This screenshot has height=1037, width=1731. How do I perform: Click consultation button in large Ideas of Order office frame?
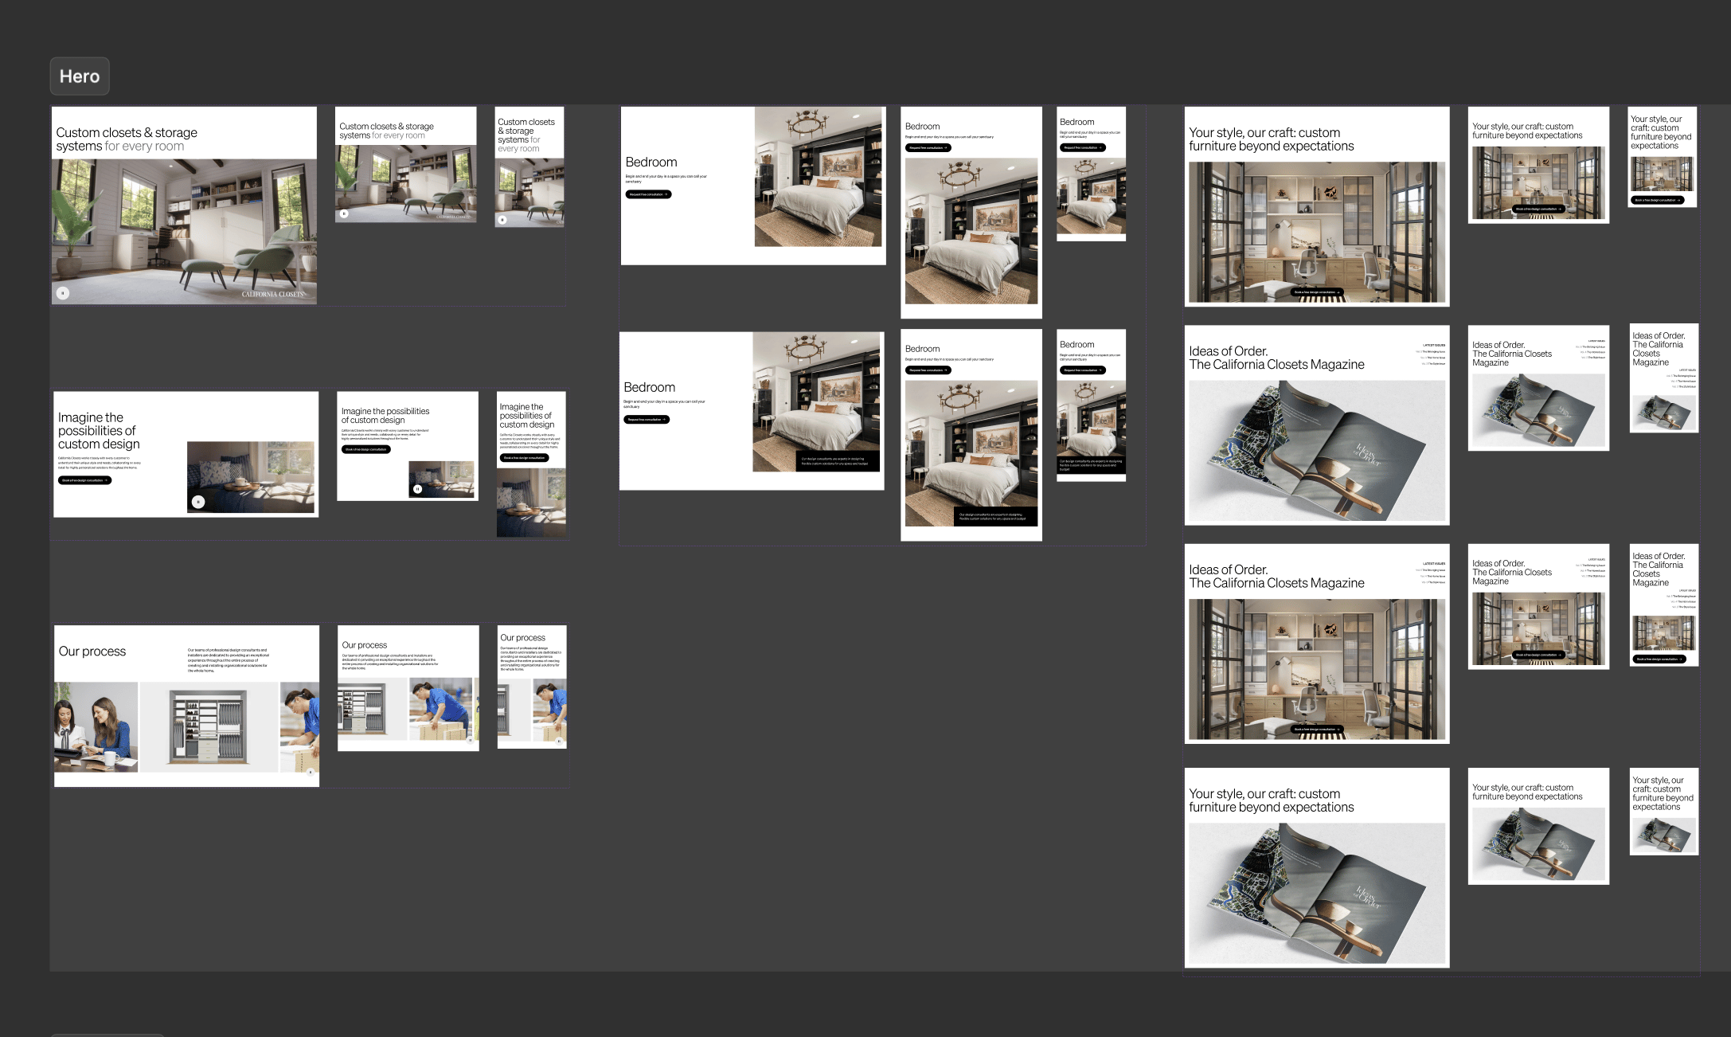click(x=1317, y=729)
